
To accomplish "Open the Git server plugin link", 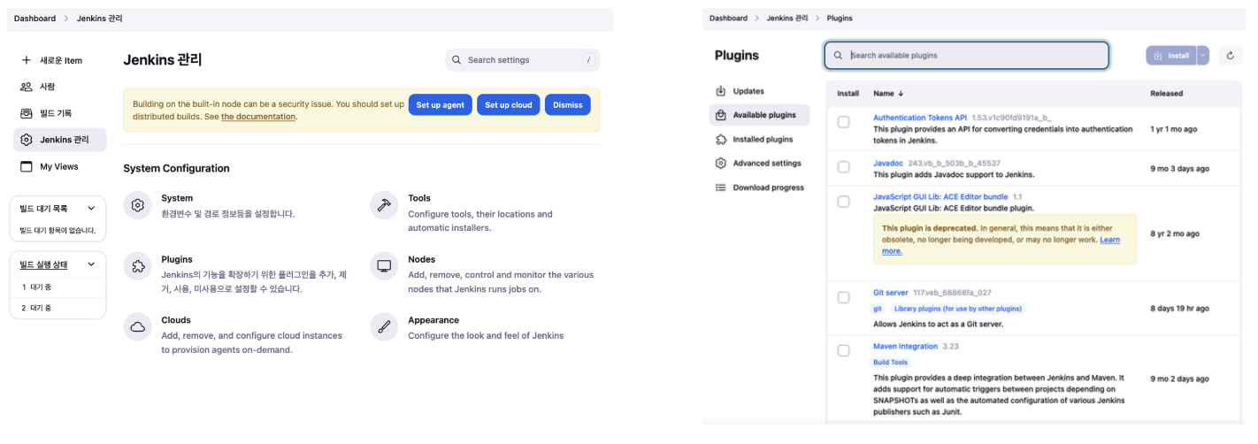I will pyautogui.click(x=891, y=292).
